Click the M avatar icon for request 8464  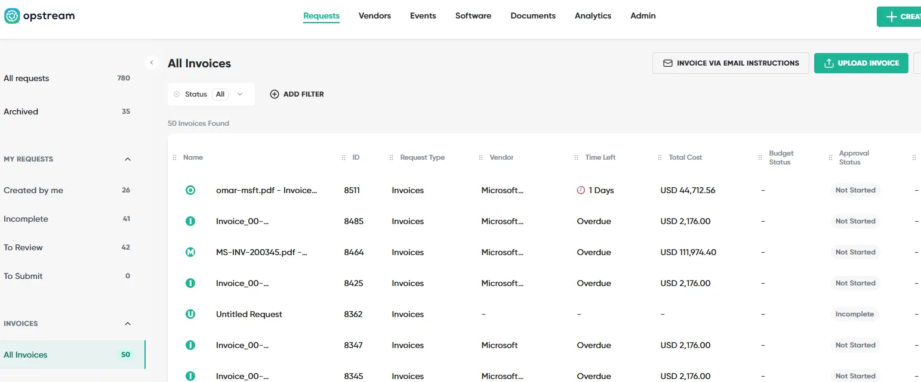coord(190,252)
